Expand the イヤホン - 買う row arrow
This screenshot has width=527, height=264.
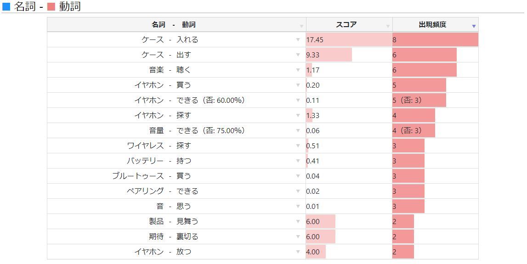pyautogui.click(x=298, y=85)
